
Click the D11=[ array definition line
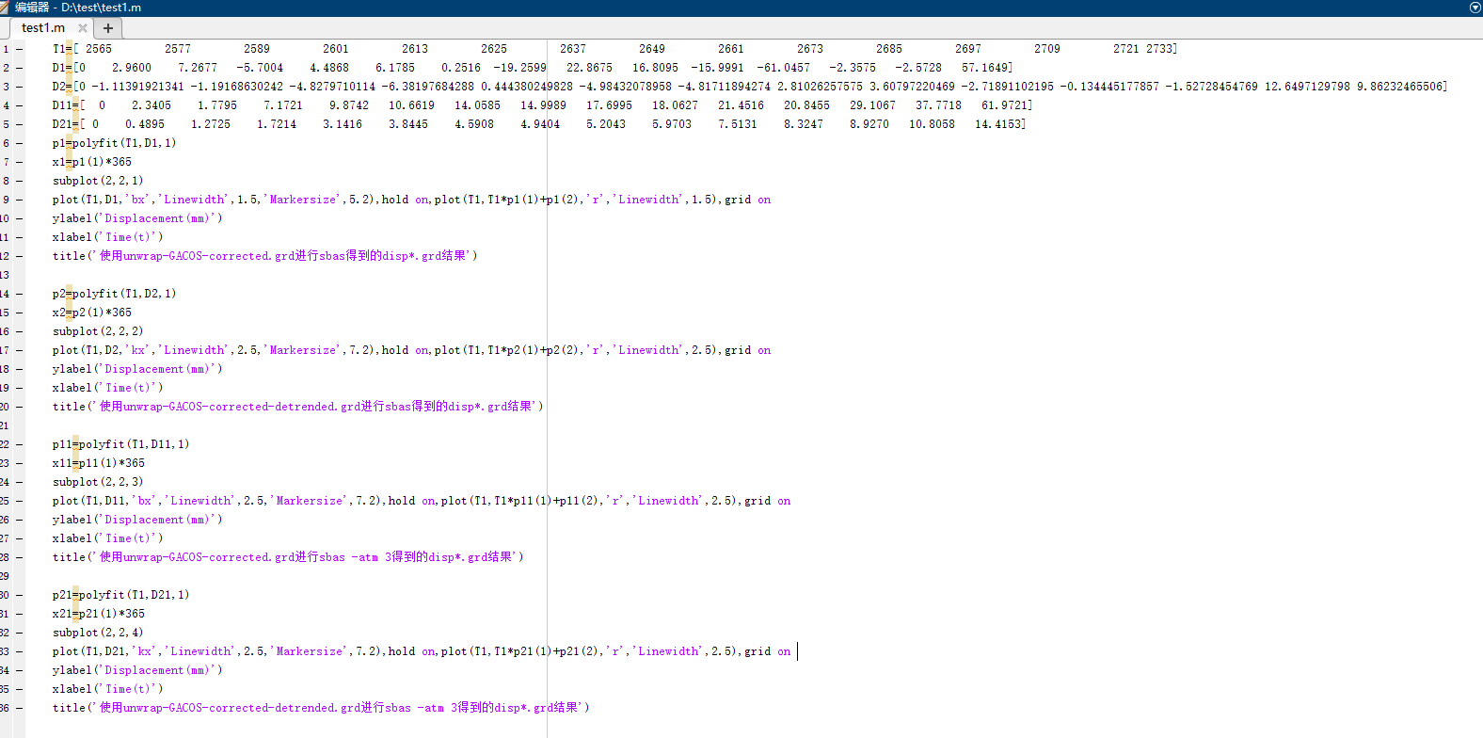(x=542, y=105)
